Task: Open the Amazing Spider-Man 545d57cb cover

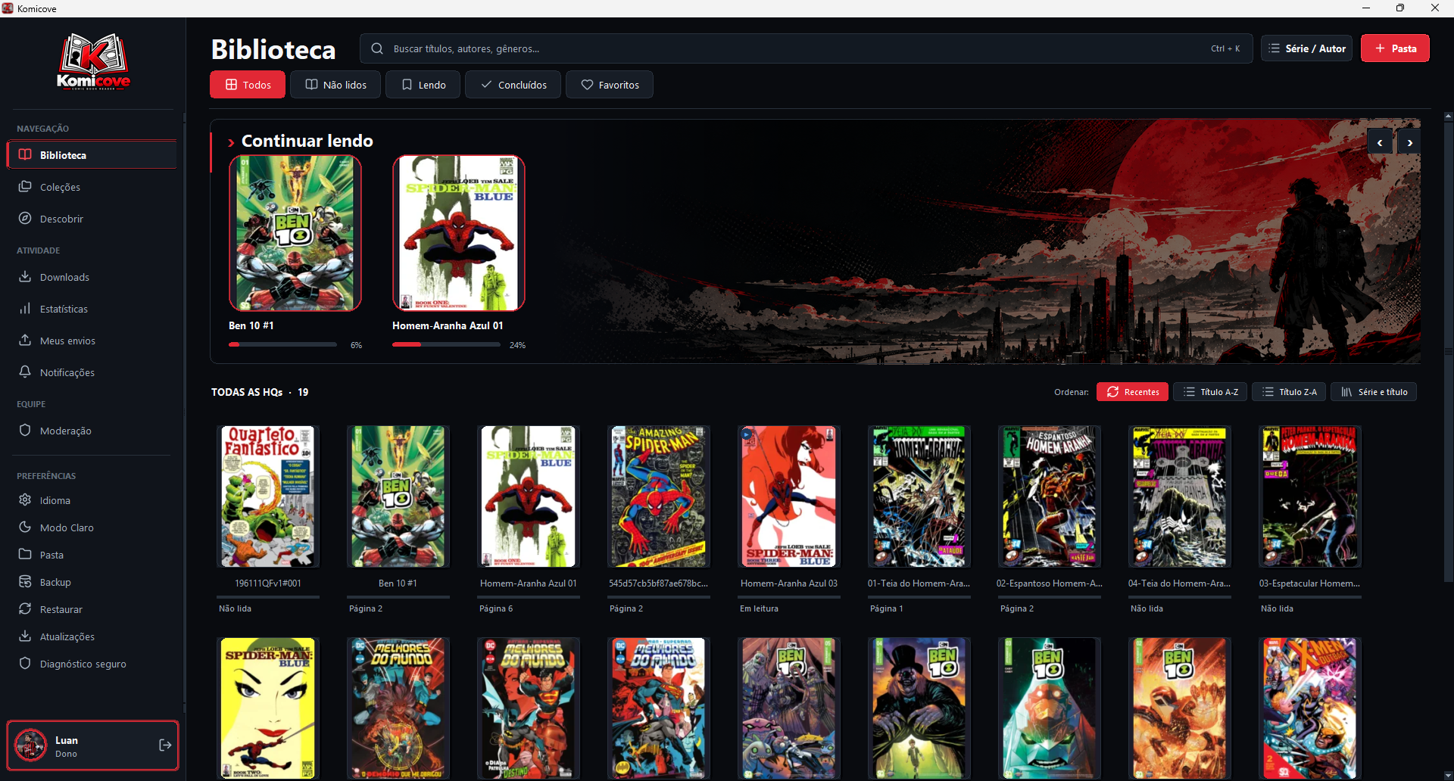Action: [x=659, y=496]
